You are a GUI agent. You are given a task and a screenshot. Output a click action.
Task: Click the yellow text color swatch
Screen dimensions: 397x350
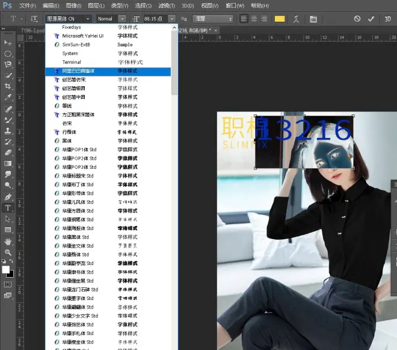[279, 19]
